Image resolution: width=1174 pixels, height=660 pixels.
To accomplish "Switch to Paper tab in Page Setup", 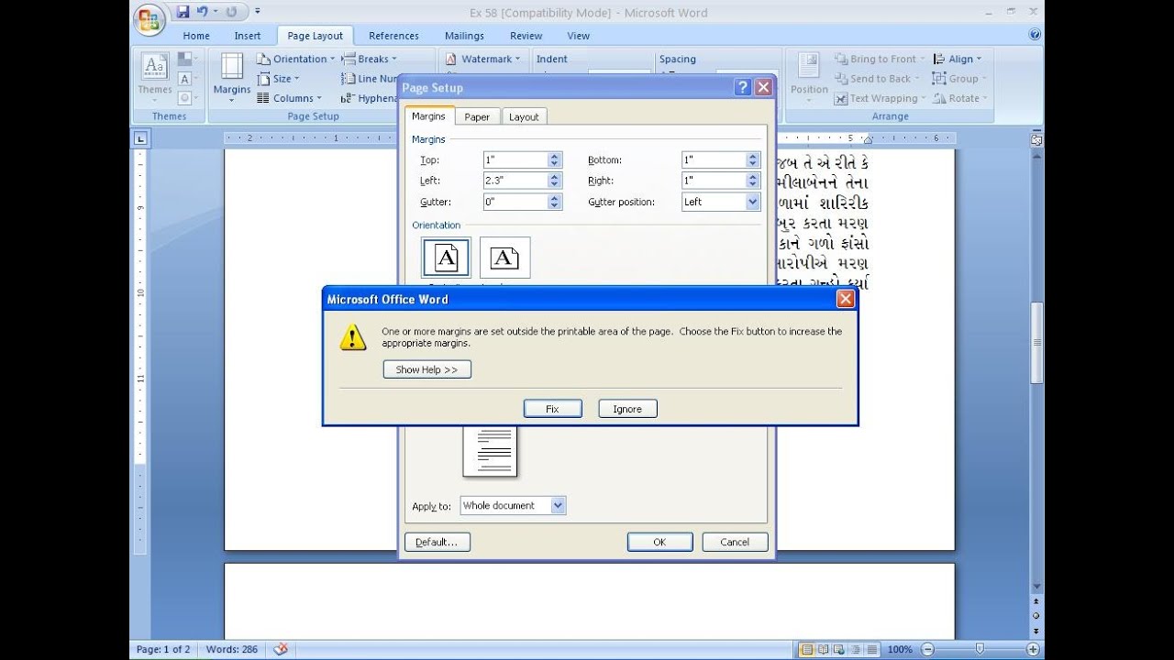I will [477, 116].
